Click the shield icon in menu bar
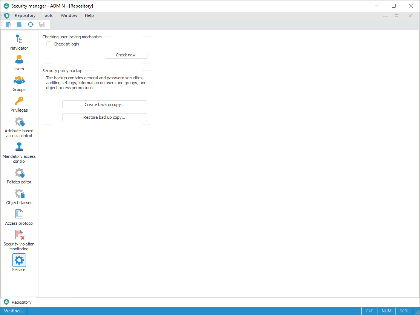Screen dimensions: 420x315 pos(7,15)
